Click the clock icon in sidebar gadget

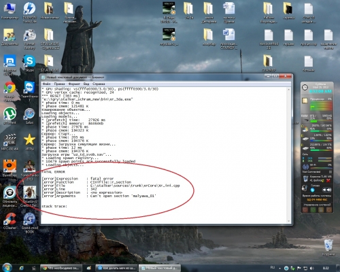[305, 87]
